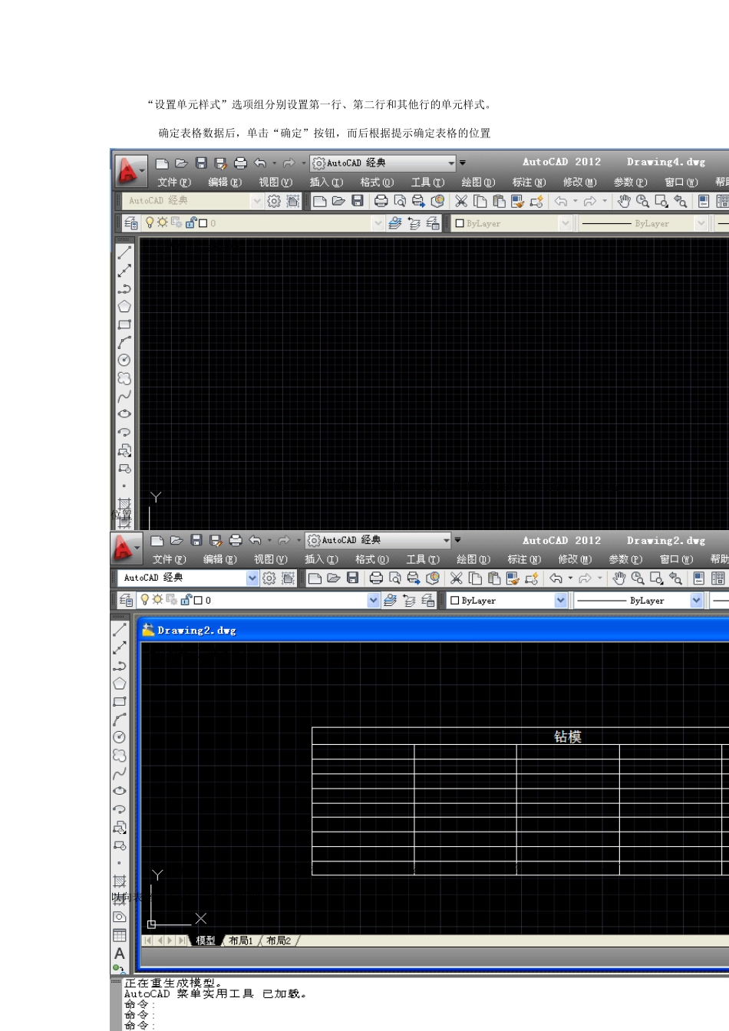This screenshot has width=729, height=1031.
Task: Select the Circle tool in Drawing2 window
Action: [120, 737]
